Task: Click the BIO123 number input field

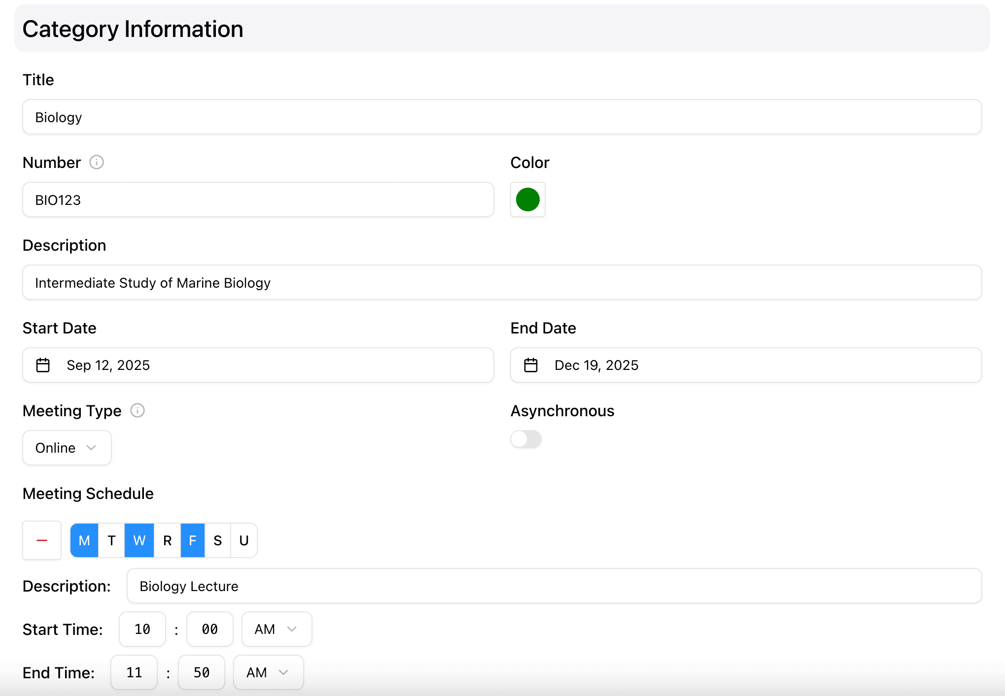Action: pos(258,199)
